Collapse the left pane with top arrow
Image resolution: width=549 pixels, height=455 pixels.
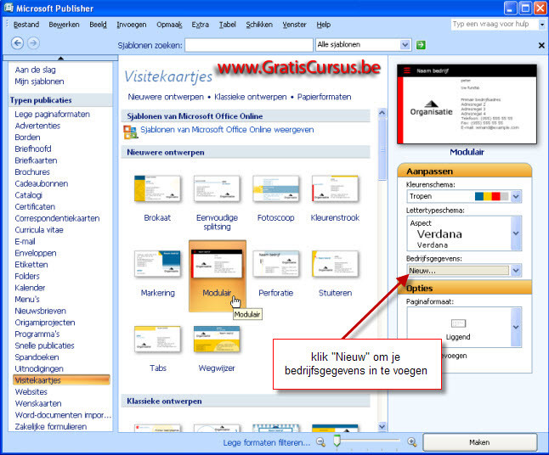tap(60, 58)
